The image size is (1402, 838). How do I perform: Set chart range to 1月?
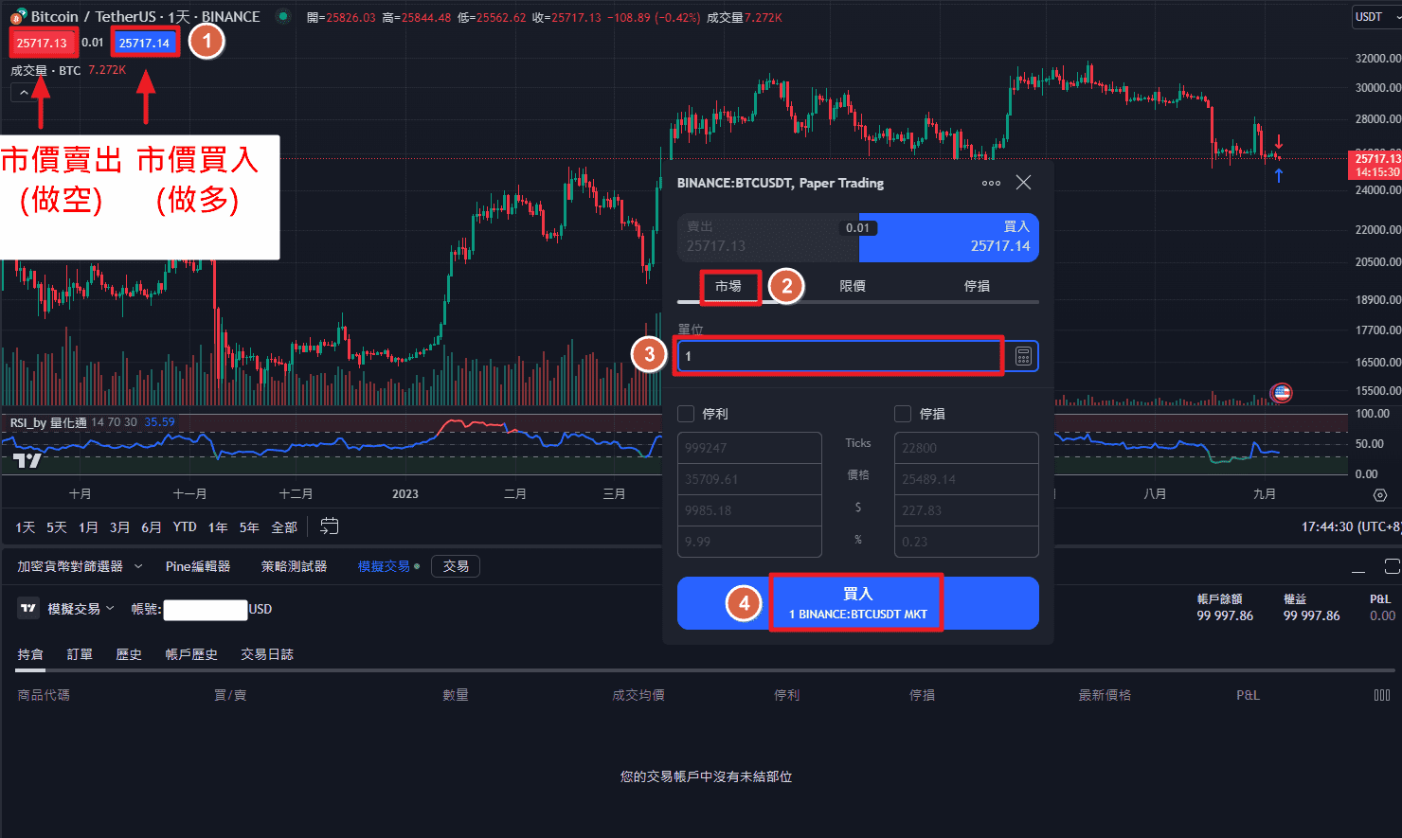(88, 527)
